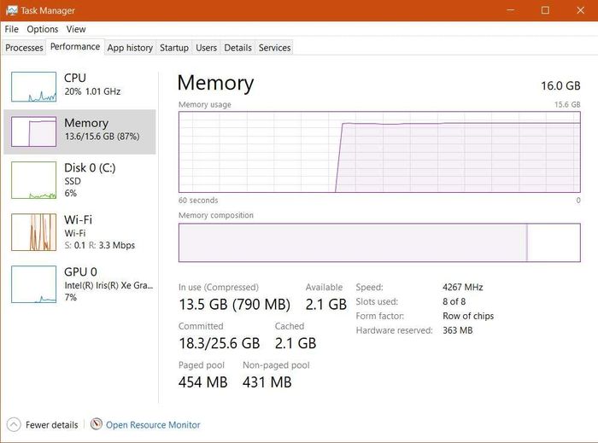Open the Disk 0 (C:) performance graph
Screen dimensions: 598x443
click(x=33, y=180)
